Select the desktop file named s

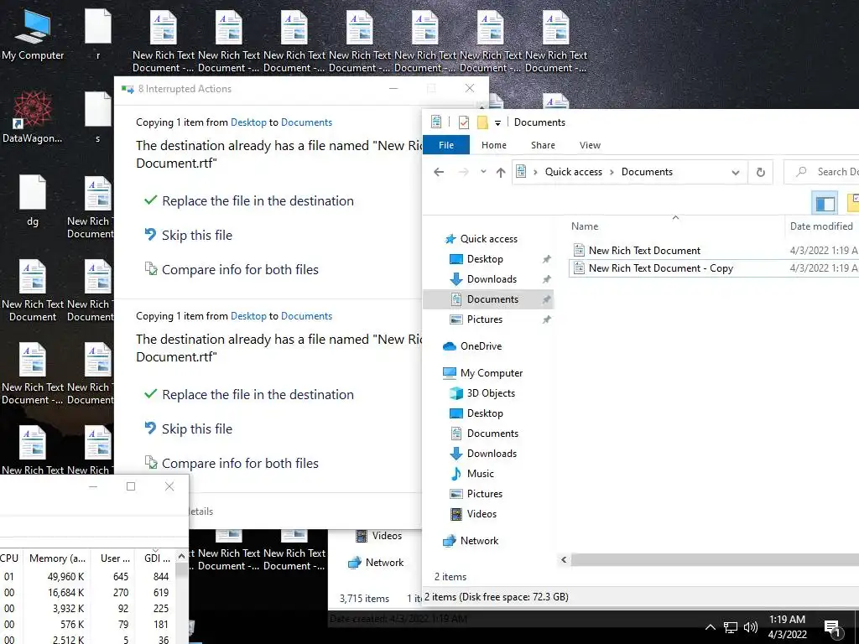click(x=98, y=117)
